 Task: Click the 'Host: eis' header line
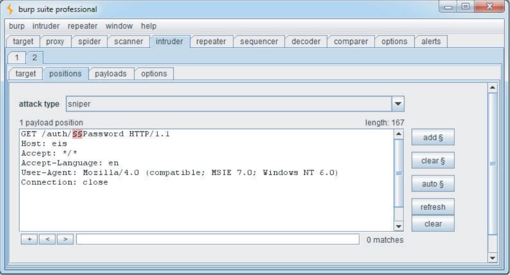click(x=44, y=144)
